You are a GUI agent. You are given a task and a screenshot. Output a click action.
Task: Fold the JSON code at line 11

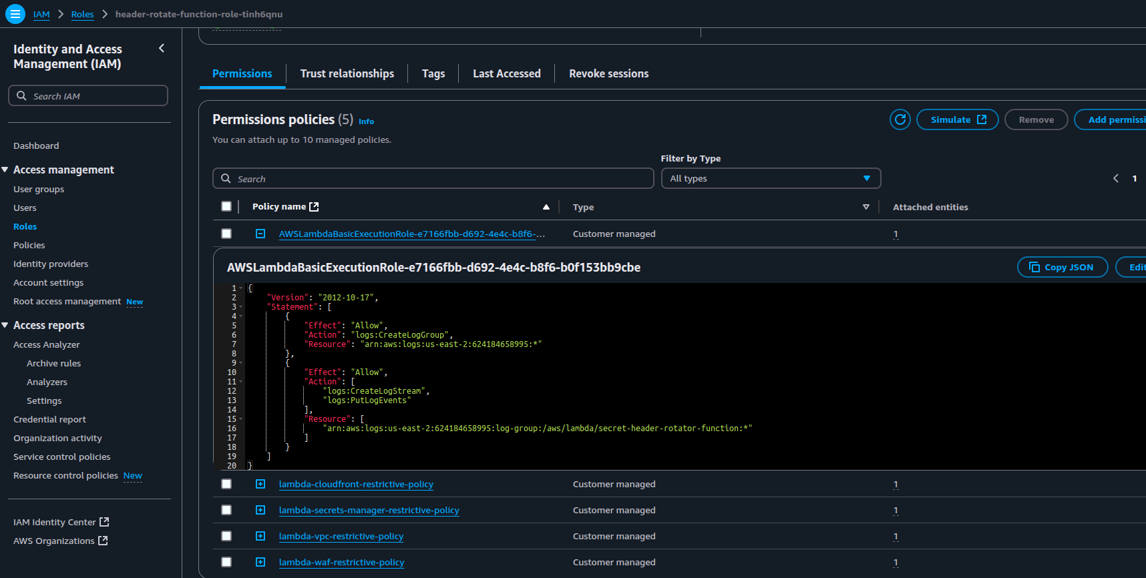241,382
